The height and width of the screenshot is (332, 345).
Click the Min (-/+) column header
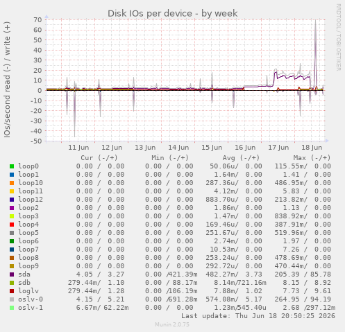pos(170,158)
